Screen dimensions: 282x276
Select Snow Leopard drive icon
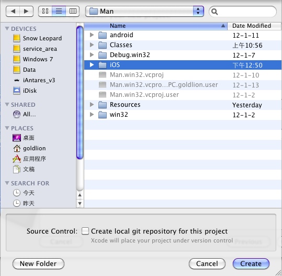[17, 38]
